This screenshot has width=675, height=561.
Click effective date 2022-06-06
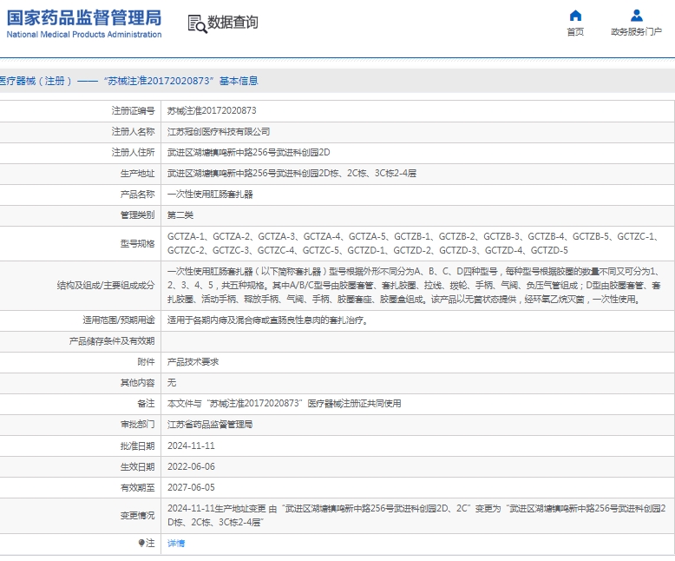191,466
